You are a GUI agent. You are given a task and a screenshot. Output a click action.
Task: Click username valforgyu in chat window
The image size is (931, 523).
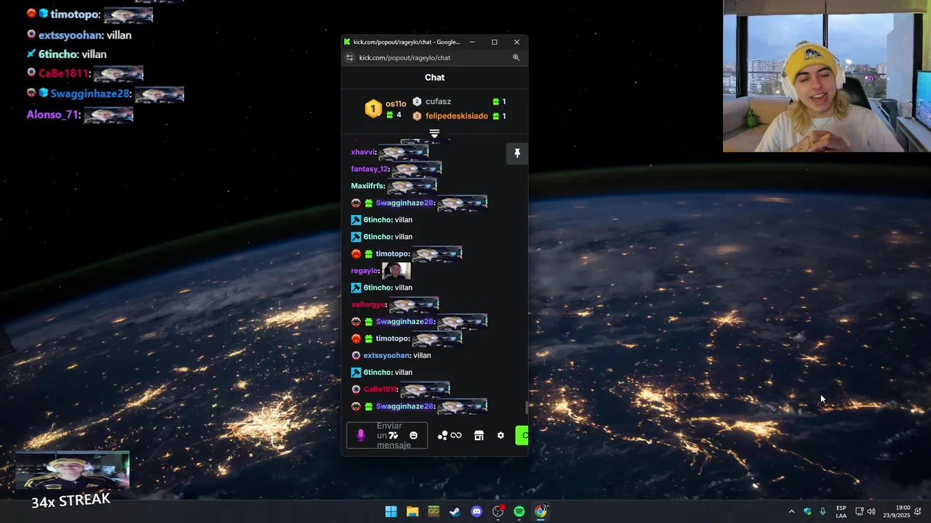click(x=368, y=304)
